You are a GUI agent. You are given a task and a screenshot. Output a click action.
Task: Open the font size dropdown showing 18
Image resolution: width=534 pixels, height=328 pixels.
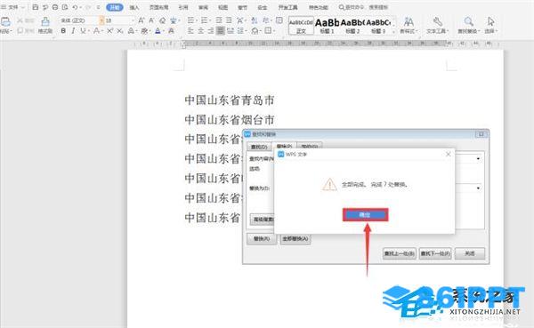click(x=117, y=20)
